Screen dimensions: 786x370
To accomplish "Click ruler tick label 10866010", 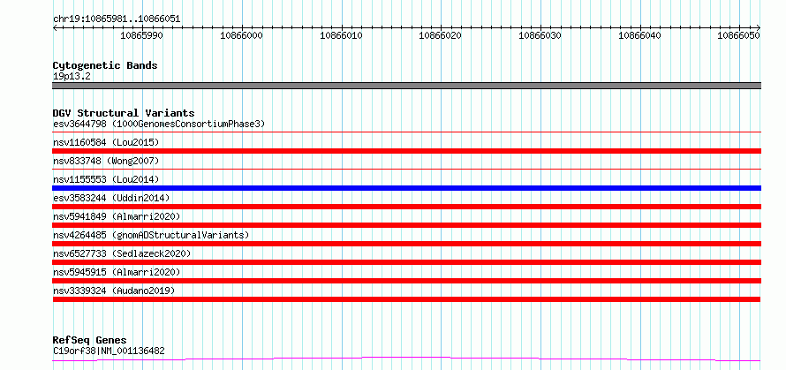I will tap(342, 35).
